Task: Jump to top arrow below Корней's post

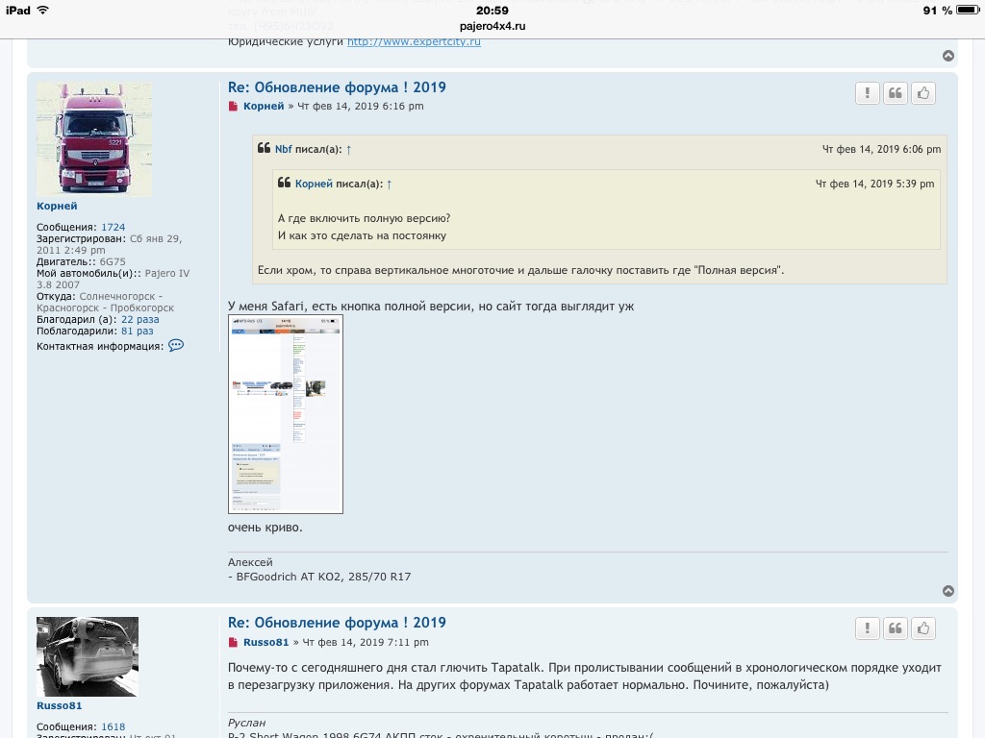Action: [948, 591]
